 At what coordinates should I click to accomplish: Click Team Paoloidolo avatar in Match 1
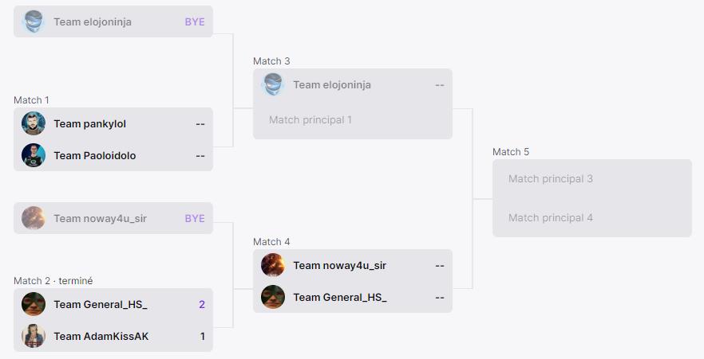coord(34,155)
